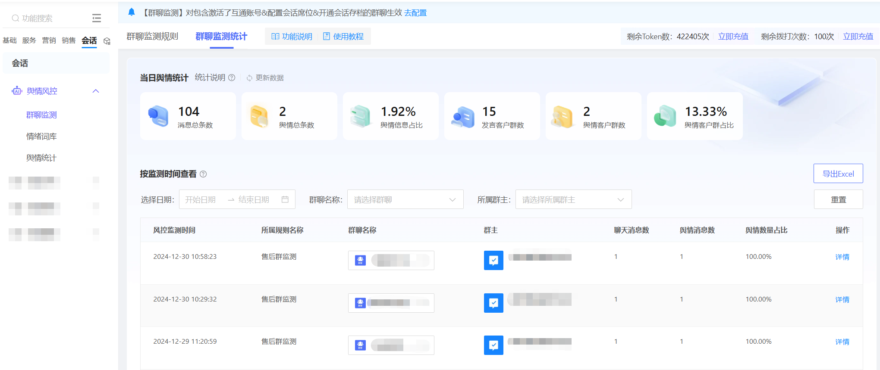Click timestamp 2024-12-29 11:20:59
Image resolution: width=880 pixels, height=370 pixels.
[185, 342]
